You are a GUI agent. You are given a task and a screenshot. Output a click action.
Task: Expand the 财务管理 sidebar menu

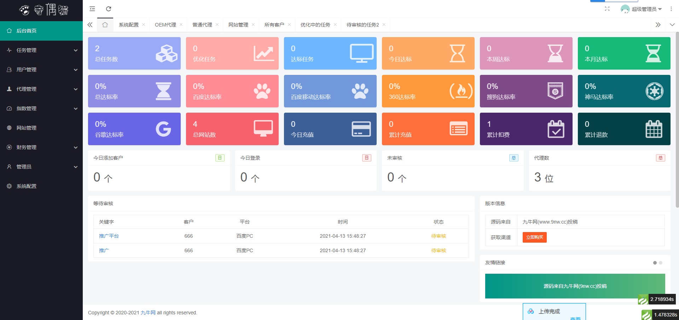(x=41, y=147)
